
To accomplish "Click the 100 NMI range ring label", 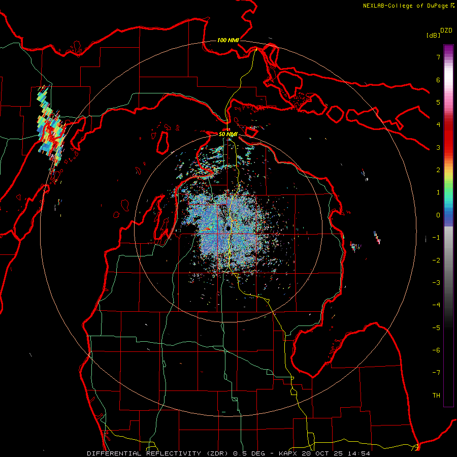I will (x=228, y=40).
